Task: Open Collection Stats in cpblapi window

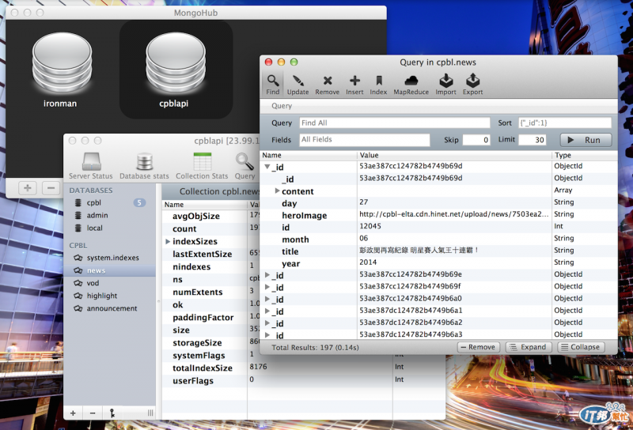Action: (202, 166)
